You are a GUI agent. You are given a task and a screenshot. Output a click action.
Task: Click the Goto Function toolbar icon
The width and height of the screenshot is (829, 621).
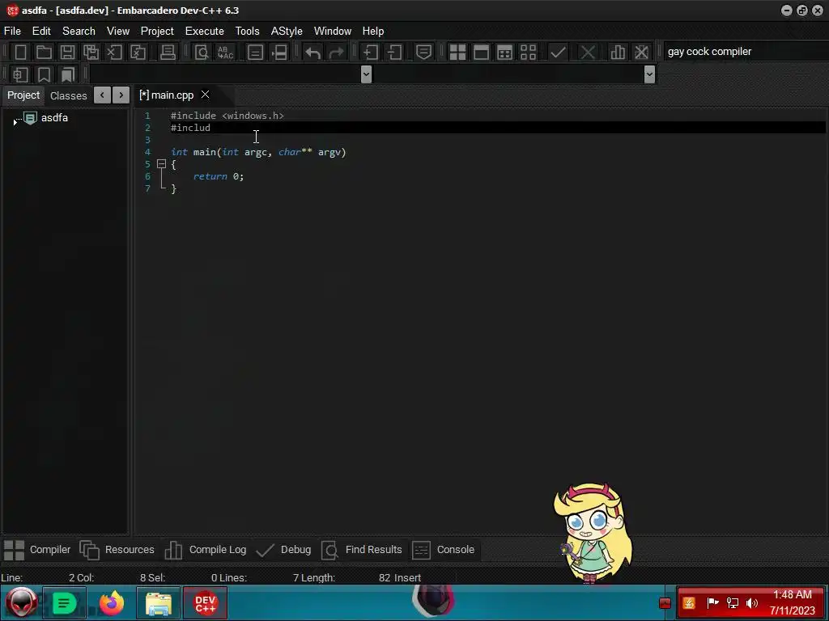[x=255, y=53]
